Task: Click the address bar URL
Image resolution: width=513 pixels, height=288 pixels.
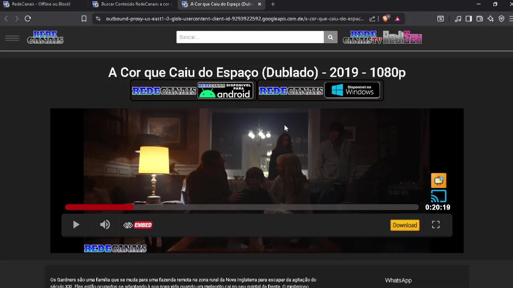Action: click(234, 19)
